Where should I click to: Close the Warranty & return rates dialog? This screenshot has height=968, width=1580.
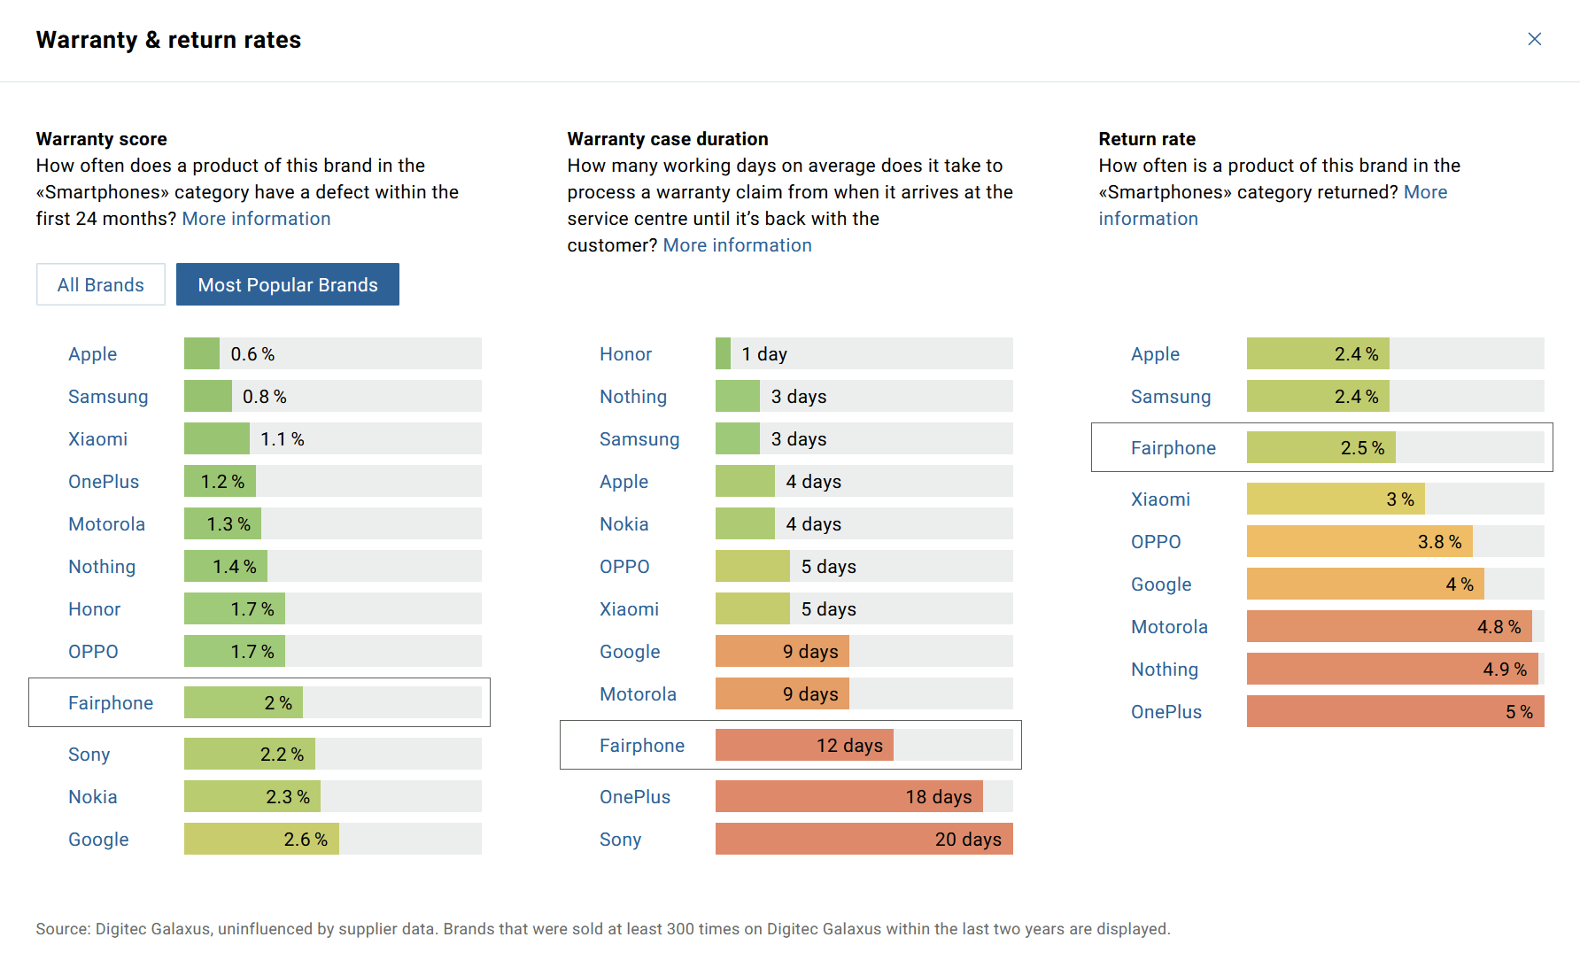1534,39
